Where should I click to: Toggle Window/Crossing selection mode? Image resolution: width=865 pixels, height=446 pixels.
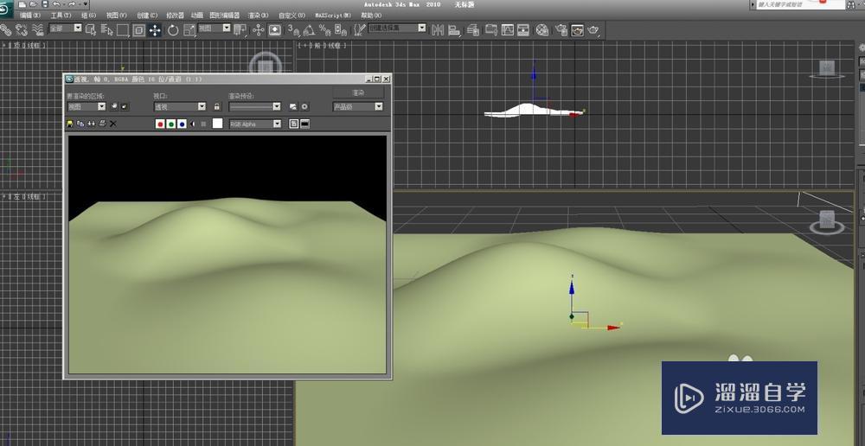[138, 29]
